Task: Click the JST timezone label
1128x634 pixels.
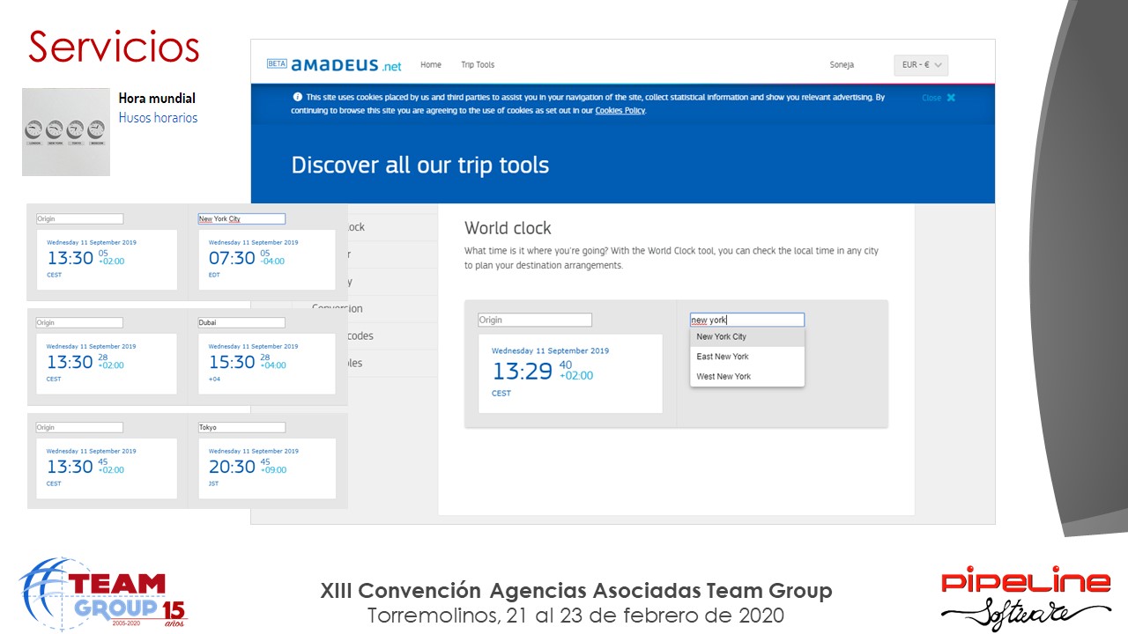Action: [x=213, y=483]
